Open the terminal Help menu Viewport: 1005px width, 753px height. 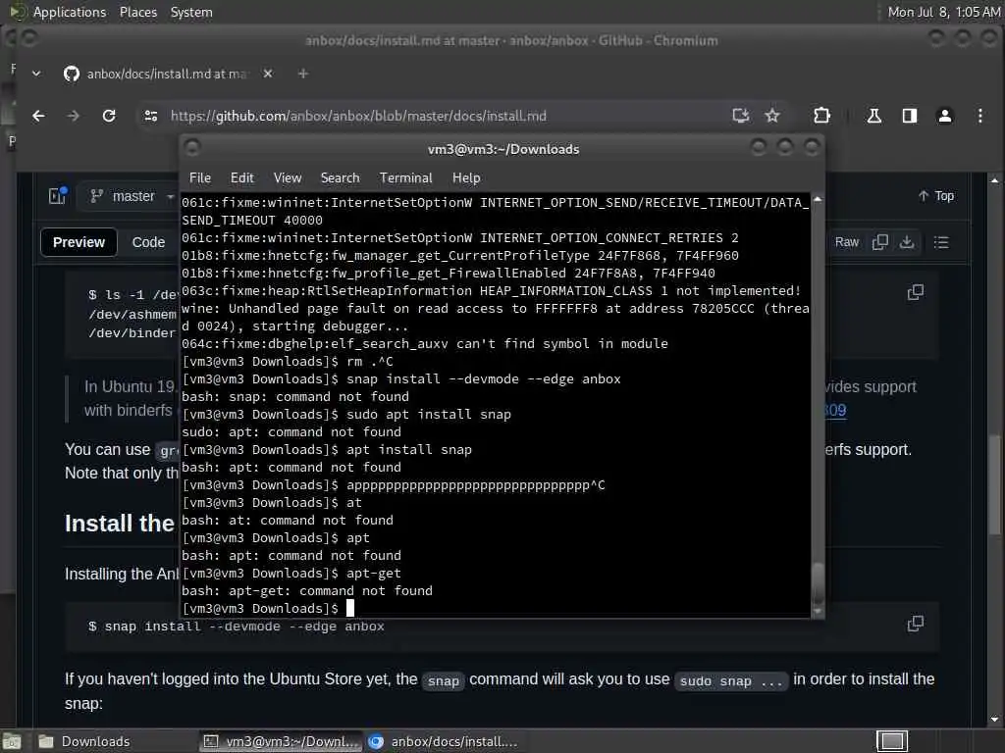pyautogui.click(x=466, y=178)
